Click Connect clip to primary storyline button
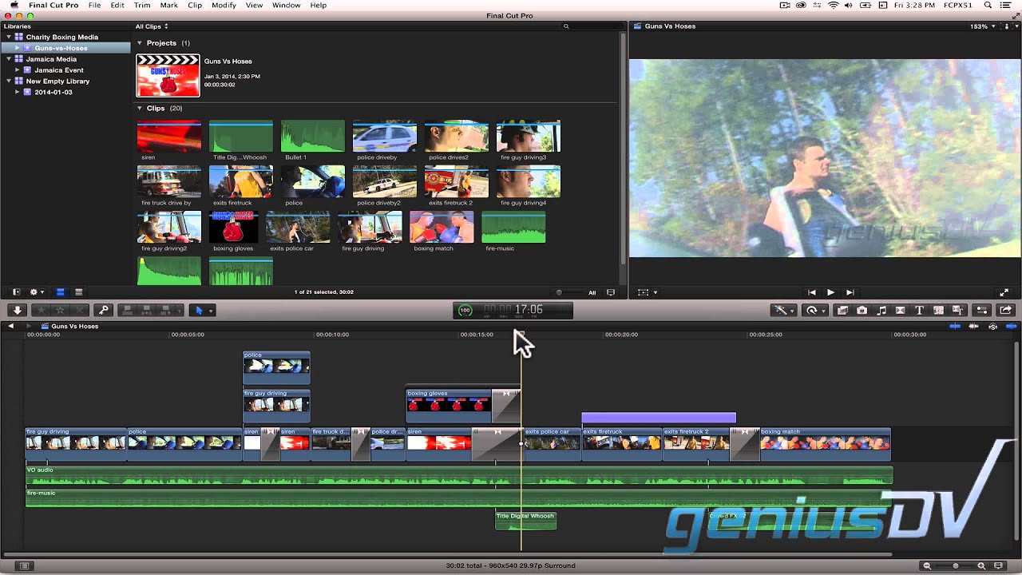This screenshot has height=575, width=1022. 129,310
